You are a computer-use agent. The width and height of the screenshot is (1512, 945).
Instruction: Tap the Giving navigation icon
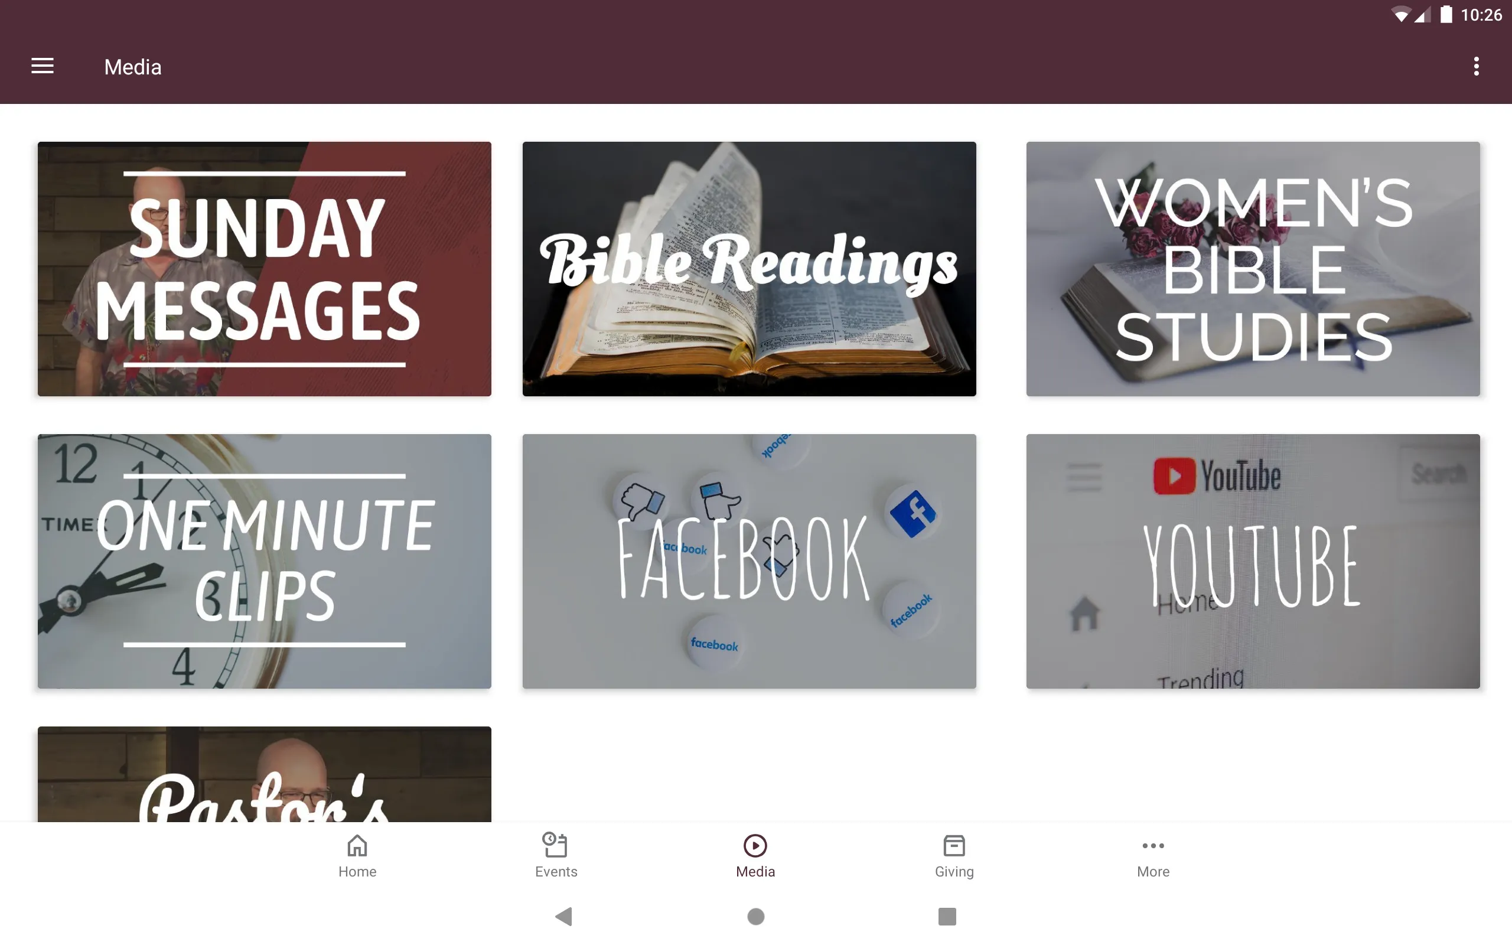pyautogui.click(x=954, y=855)
